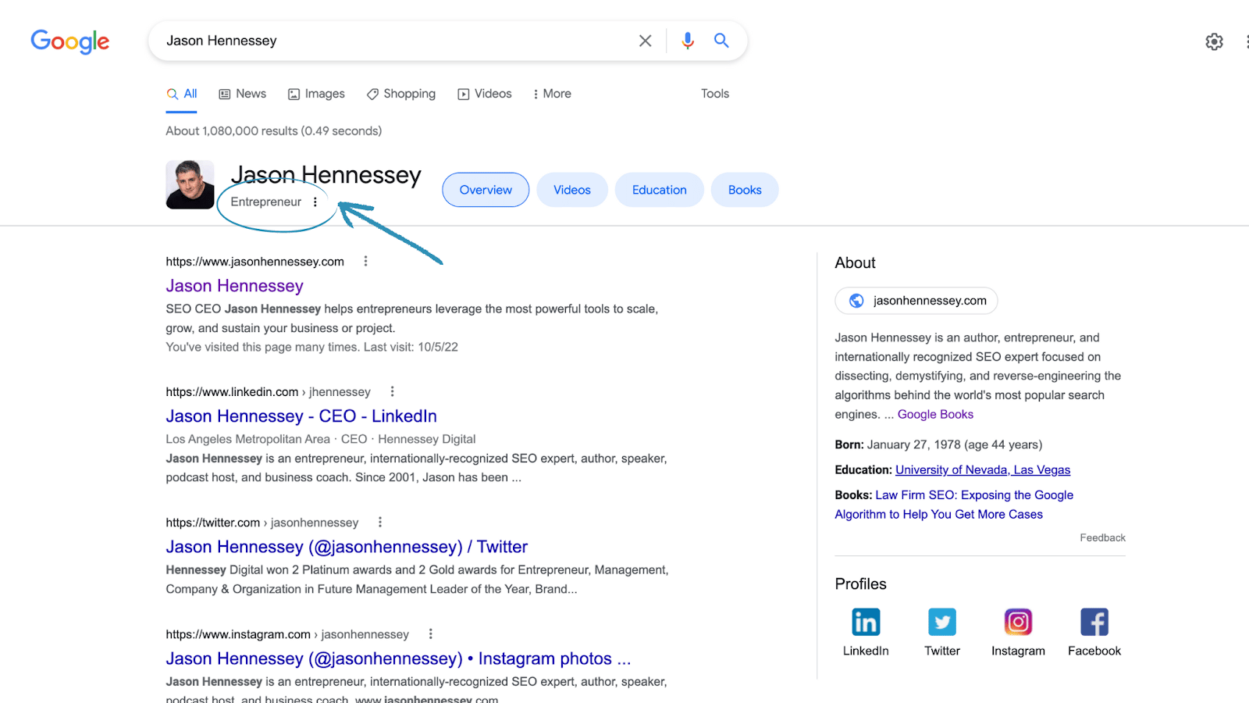Open Jason Hennessey Instagram photos result
1249x703 pixels.
point(398,658)
